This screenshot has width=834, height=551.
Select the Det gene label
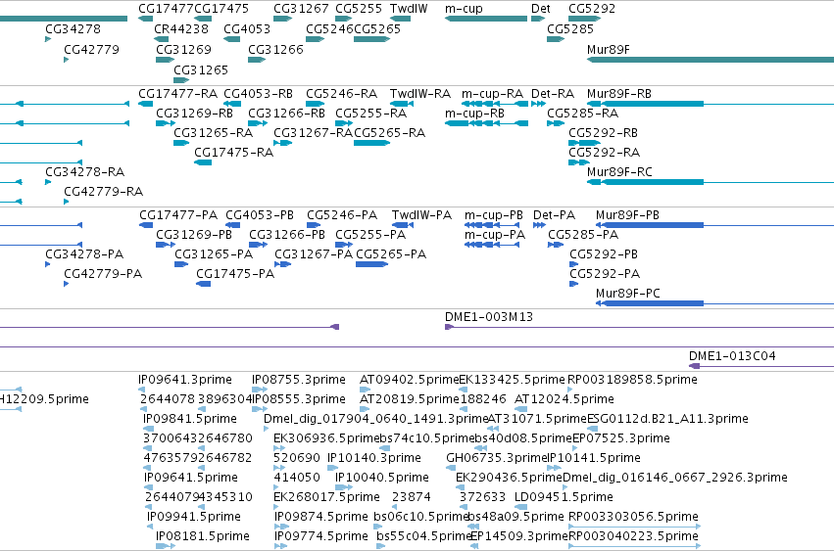coord(541,9)
